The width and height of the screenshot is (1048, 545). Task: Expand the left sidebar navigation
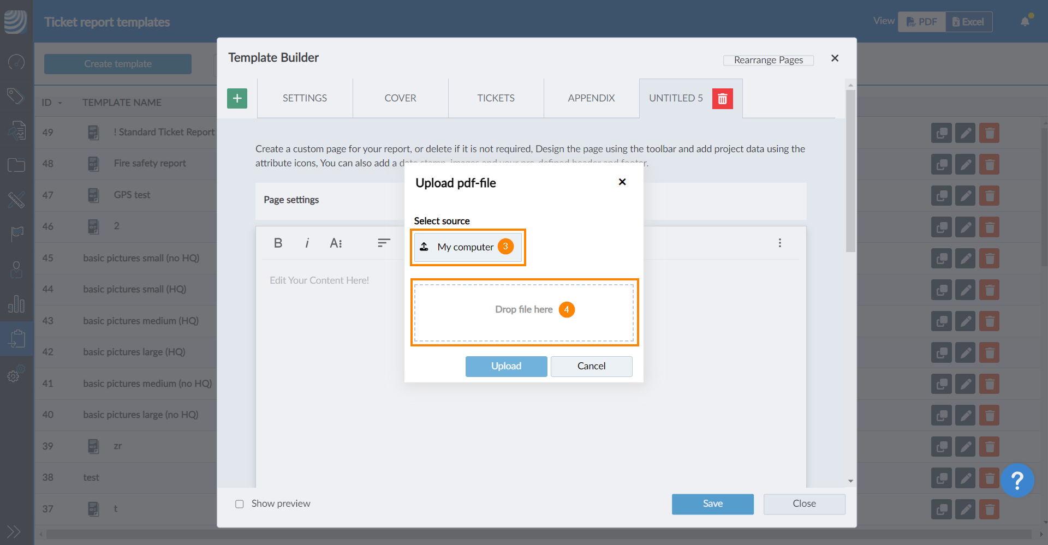pyautogui.click(x=14, y=531)
